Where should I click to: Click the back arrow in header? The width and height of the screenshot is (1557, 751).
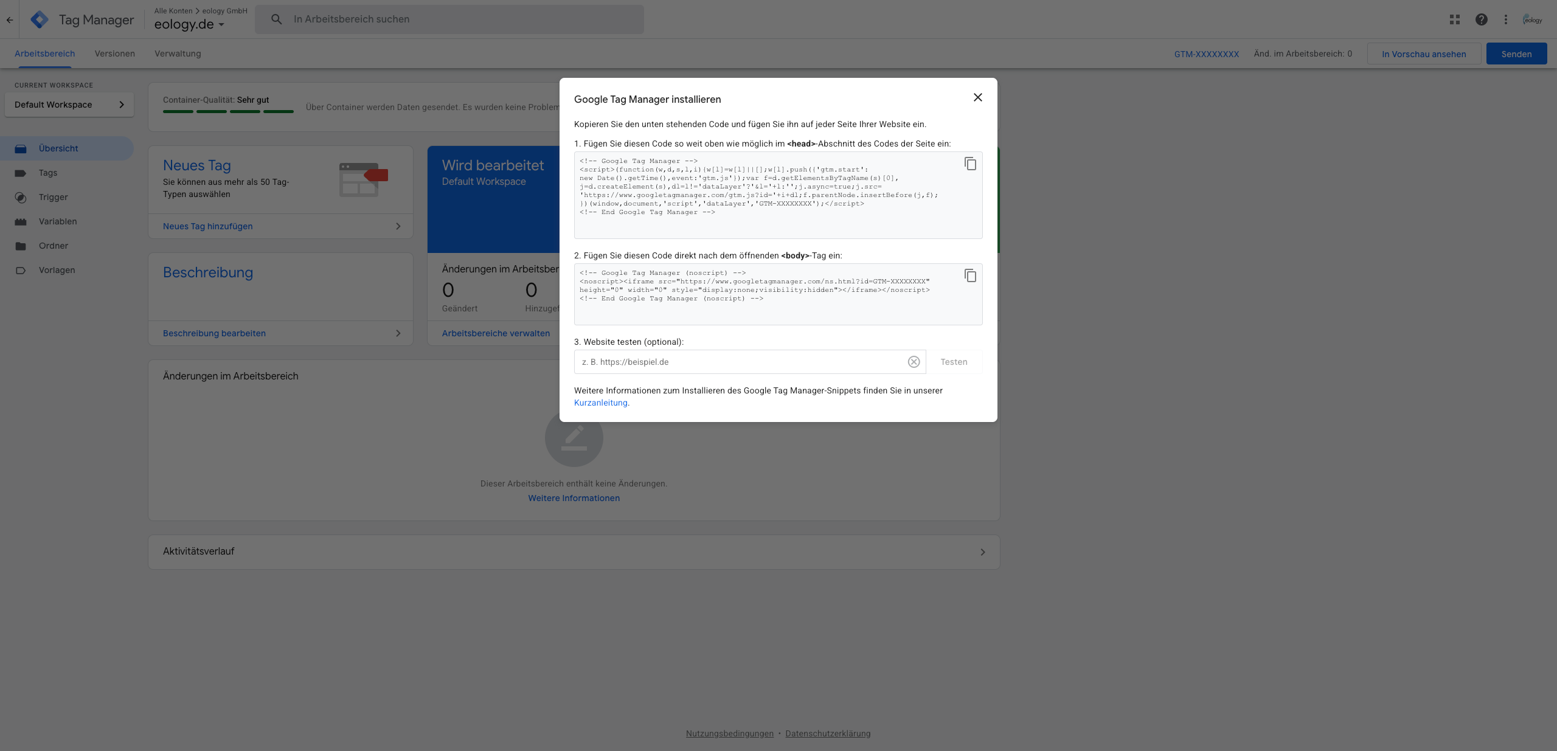10,19
